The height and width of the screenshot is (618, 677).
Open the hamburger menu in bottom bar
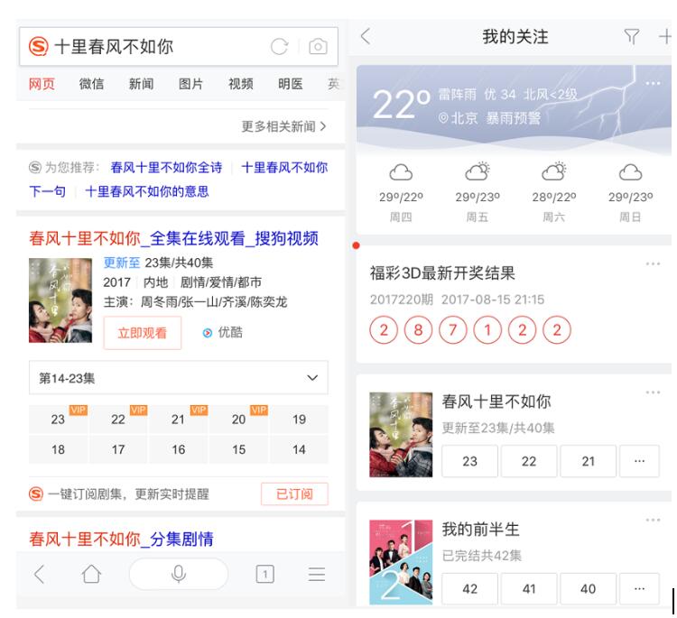coord(317,574)
